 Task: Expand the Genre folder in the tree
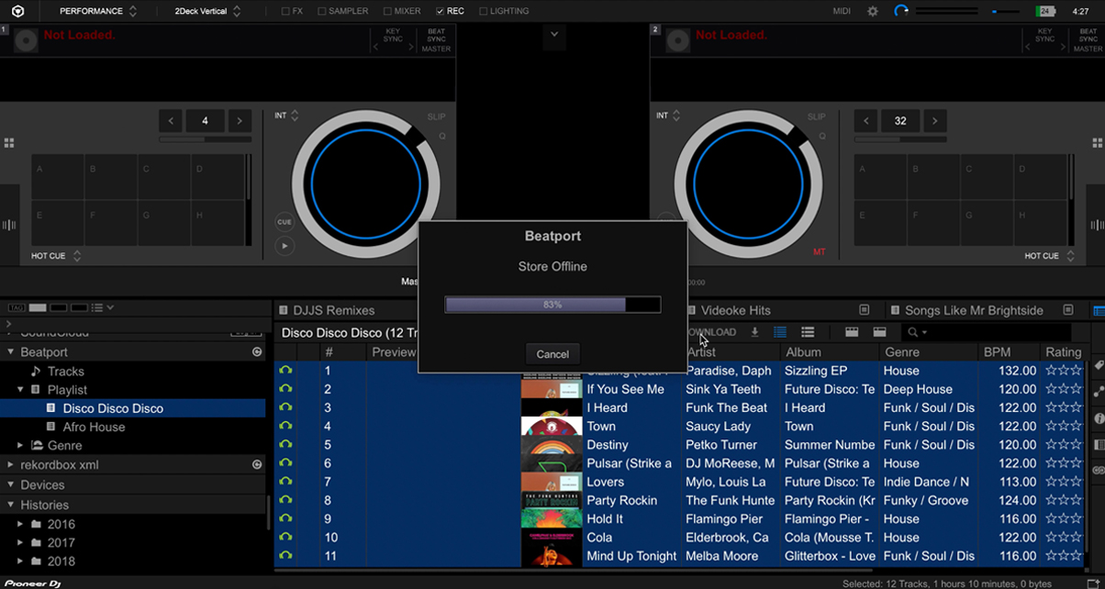pyautogui.click(x=21, y=446)
